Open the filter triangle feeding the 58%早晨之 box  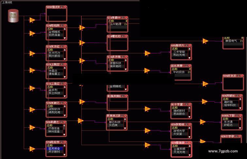coord(32,127)
